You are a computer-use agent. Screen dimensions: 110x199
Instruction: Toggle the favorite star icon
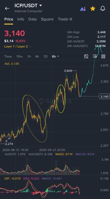93,8
